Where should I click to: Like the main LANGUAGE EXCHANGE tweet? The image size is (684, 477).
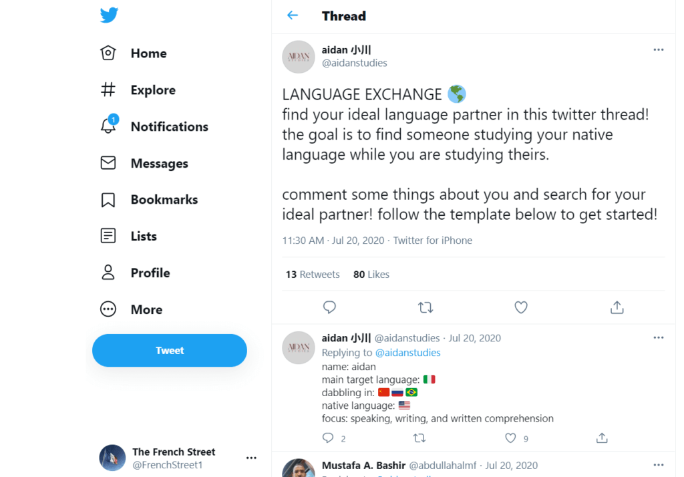click(x=520, y=307)
